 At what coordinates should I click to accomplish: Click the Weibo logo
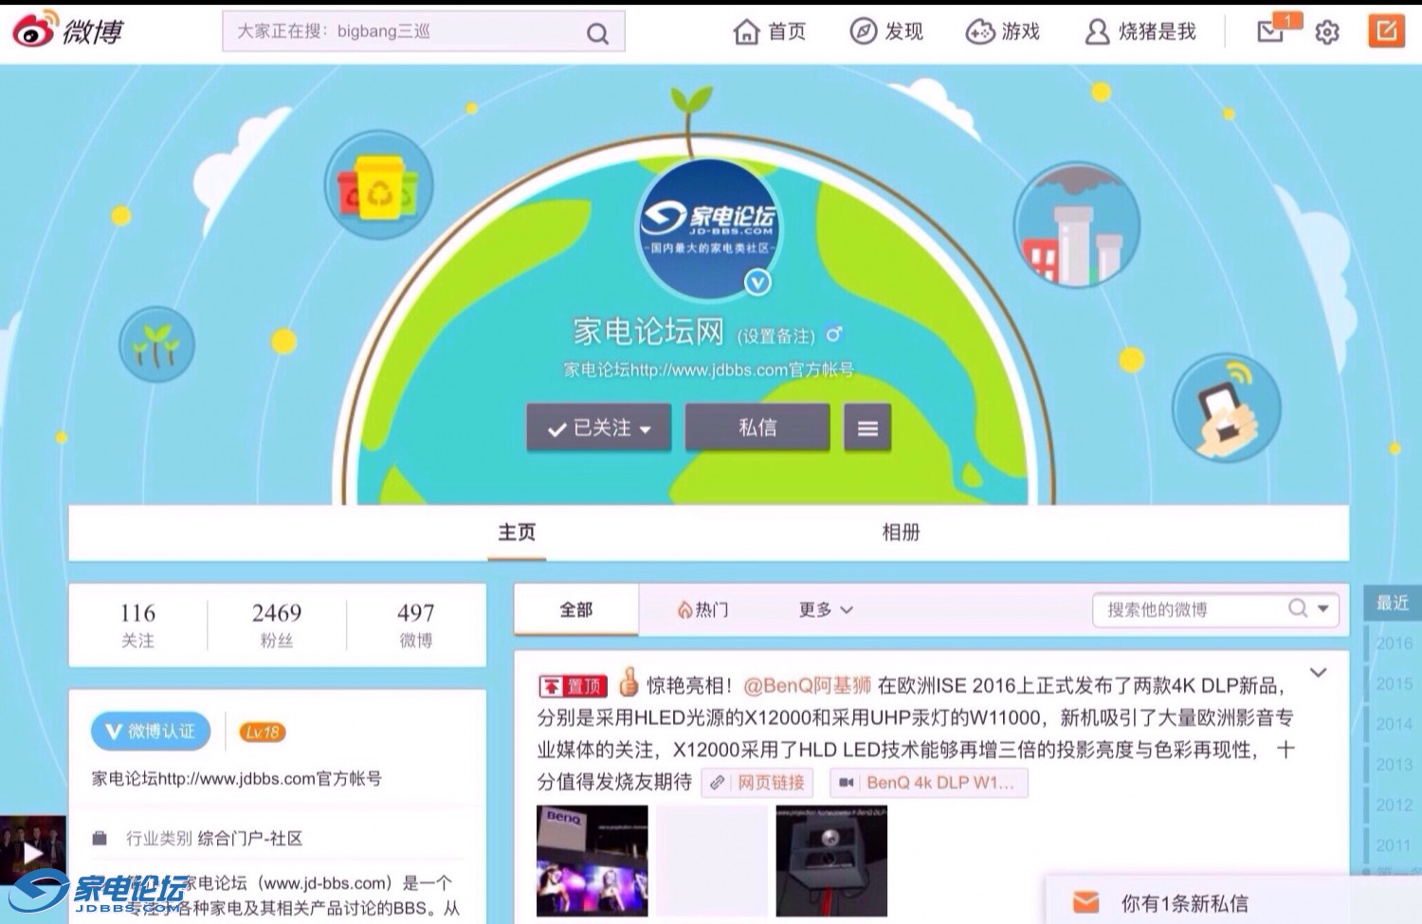pyautogui.click(x=68, y=30)
